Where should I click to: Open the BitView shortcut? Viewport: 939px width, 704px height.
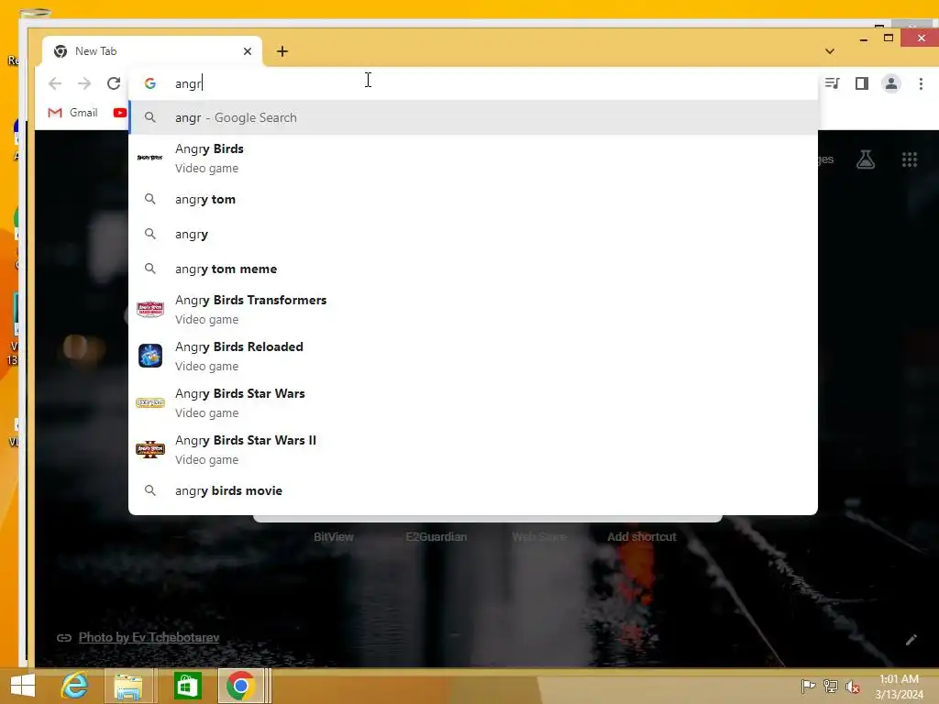pos(334,537)
